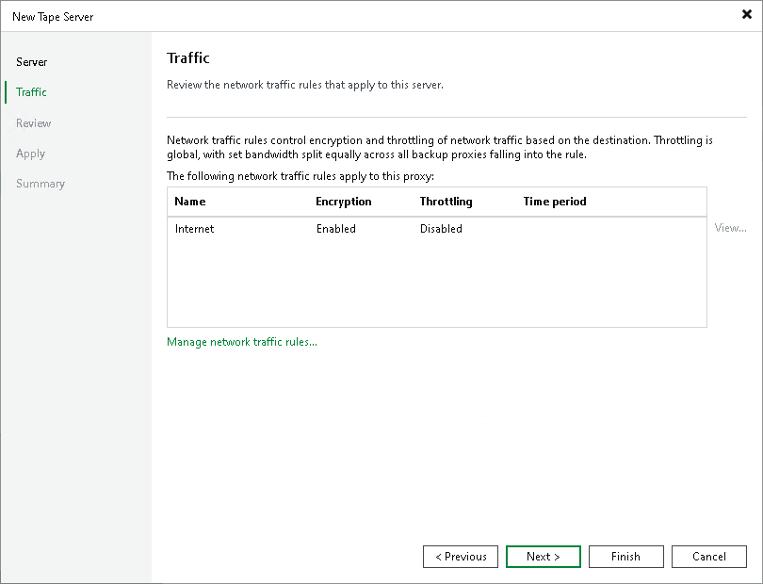
Task: Click the Disabled throttling cell
Action: (441, 229)
